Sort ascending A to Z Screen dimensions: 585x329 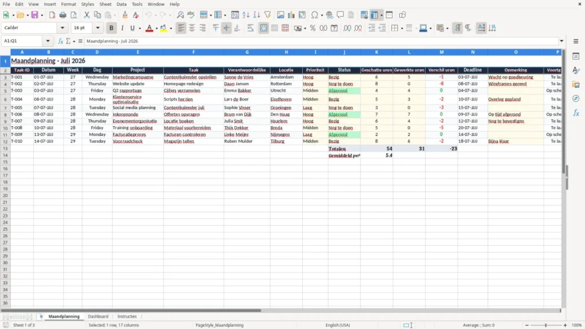coord(246,15)
